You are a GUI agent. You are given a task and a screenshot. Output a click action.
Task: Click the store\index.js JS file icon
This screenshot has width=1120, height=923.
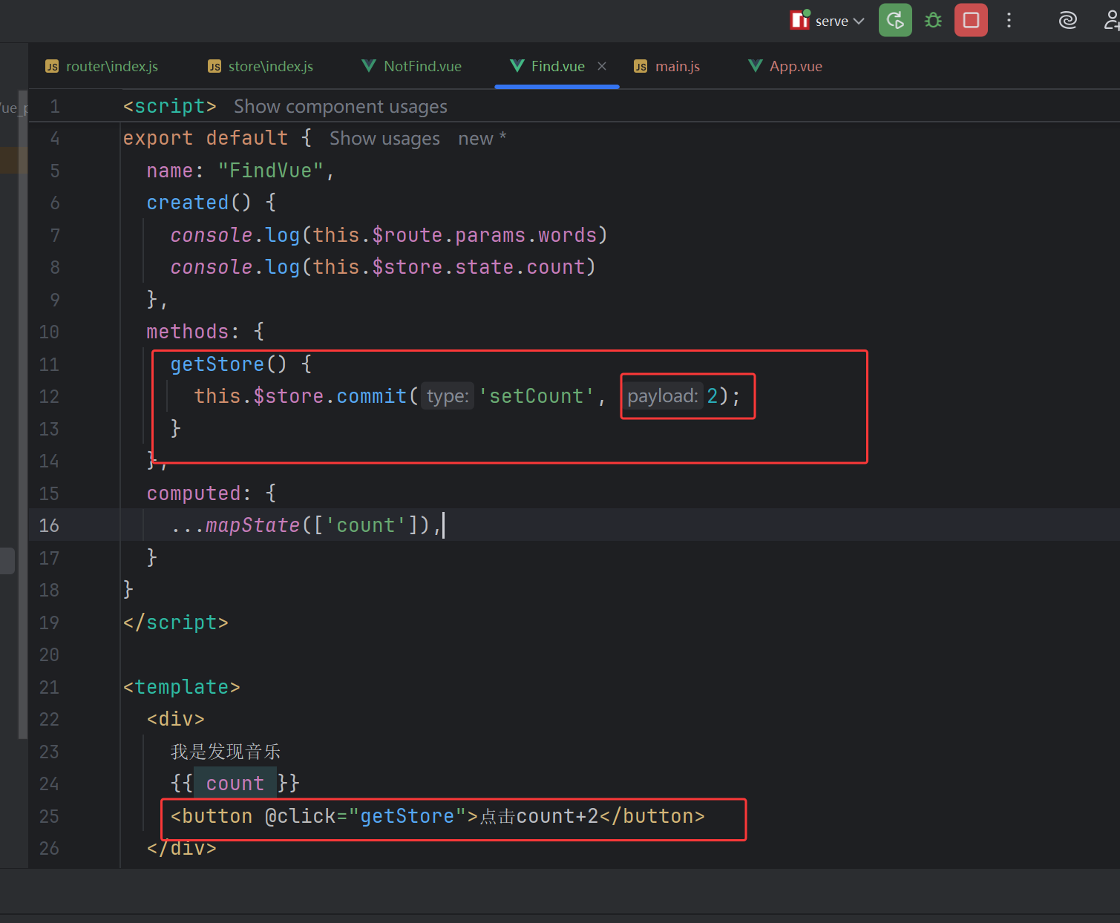tap(214, 67)
